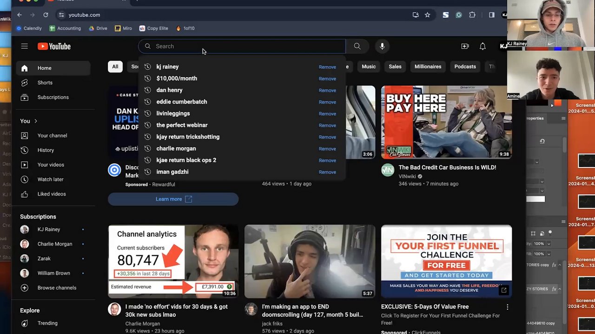
Task: Open VINwiki channel avatar
Action: pyautogui.click(x=388, y=170)
